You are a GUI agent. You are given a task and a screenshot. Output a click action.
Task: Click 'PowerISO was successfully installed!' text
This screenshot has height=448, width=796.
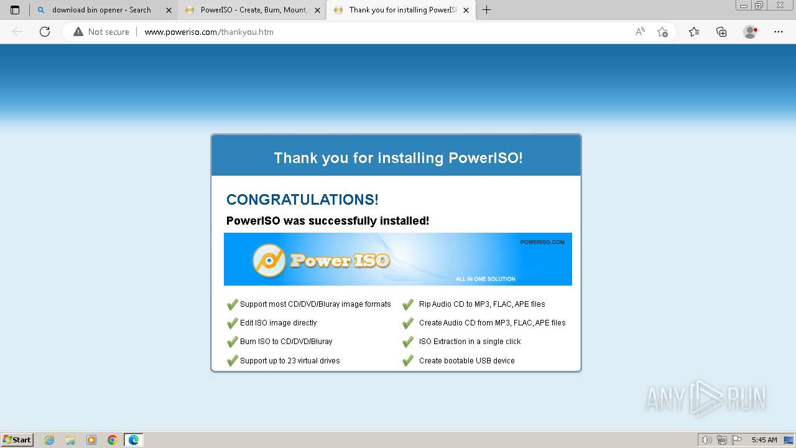coord(328,221)
